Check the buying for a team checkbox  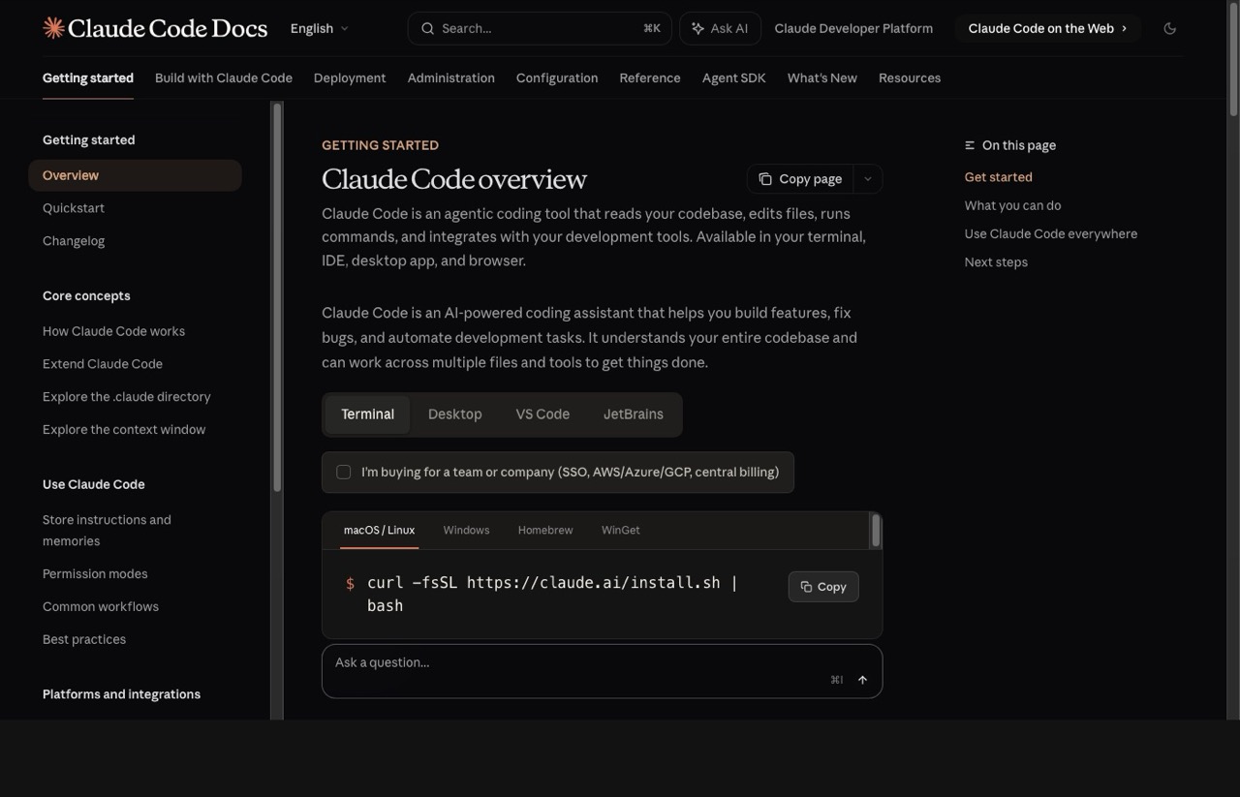pyautogui.click(x=343, y=472)
